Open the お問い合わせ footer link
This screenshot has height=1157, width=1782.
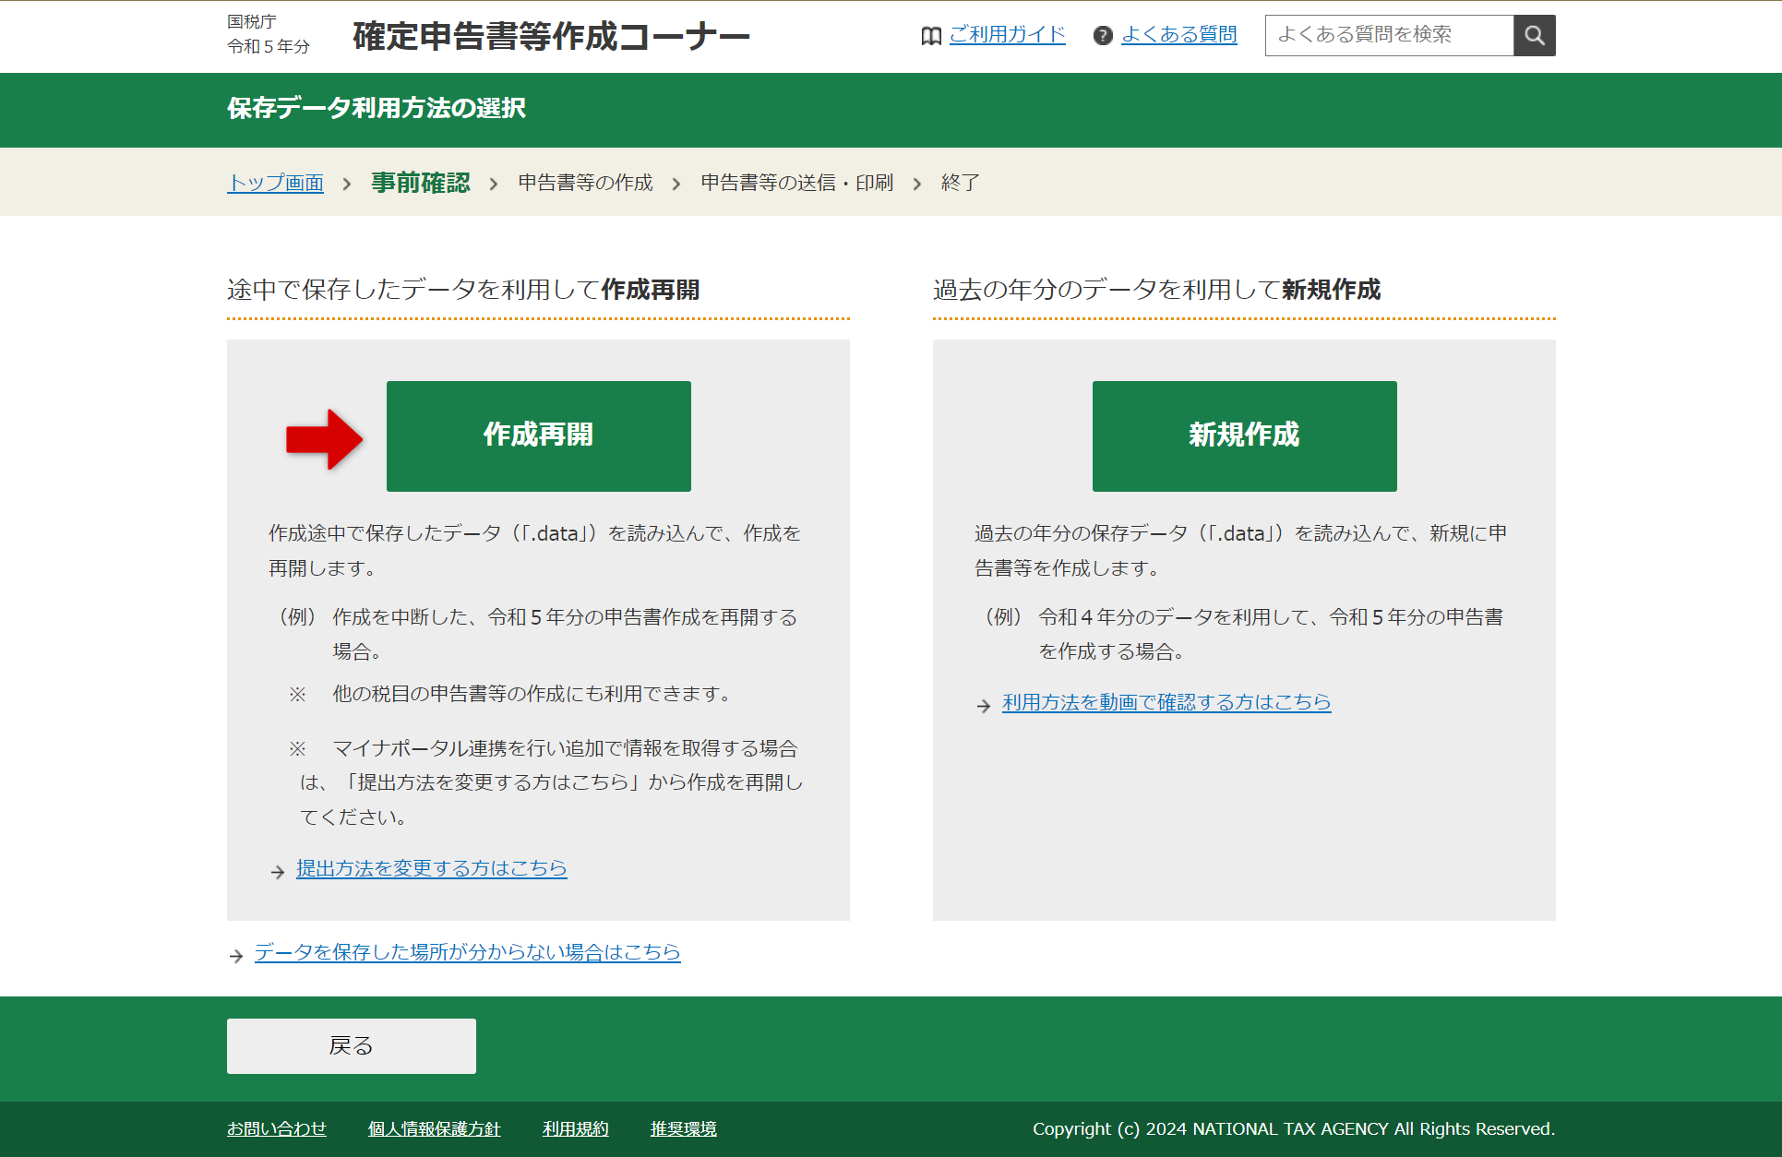point(276,1128)
